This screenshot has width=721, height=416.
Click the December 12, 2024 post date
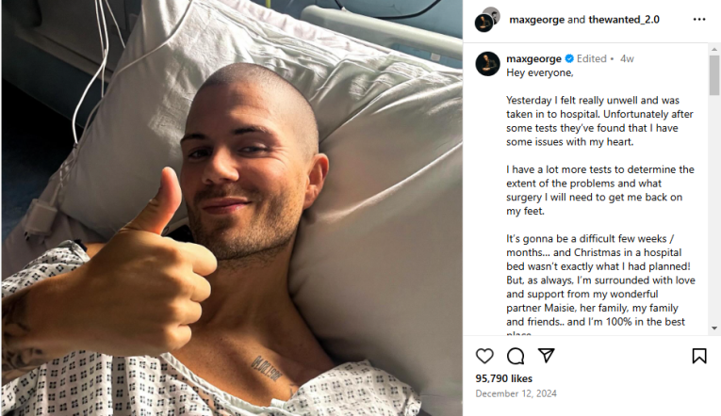(x=516, y=393)
